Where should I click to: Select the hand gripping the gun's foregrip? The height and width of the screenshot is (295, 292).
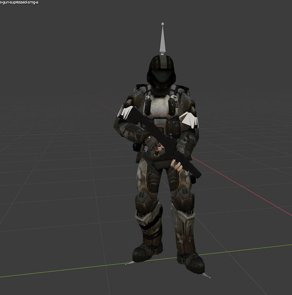(x=177, y=165)
